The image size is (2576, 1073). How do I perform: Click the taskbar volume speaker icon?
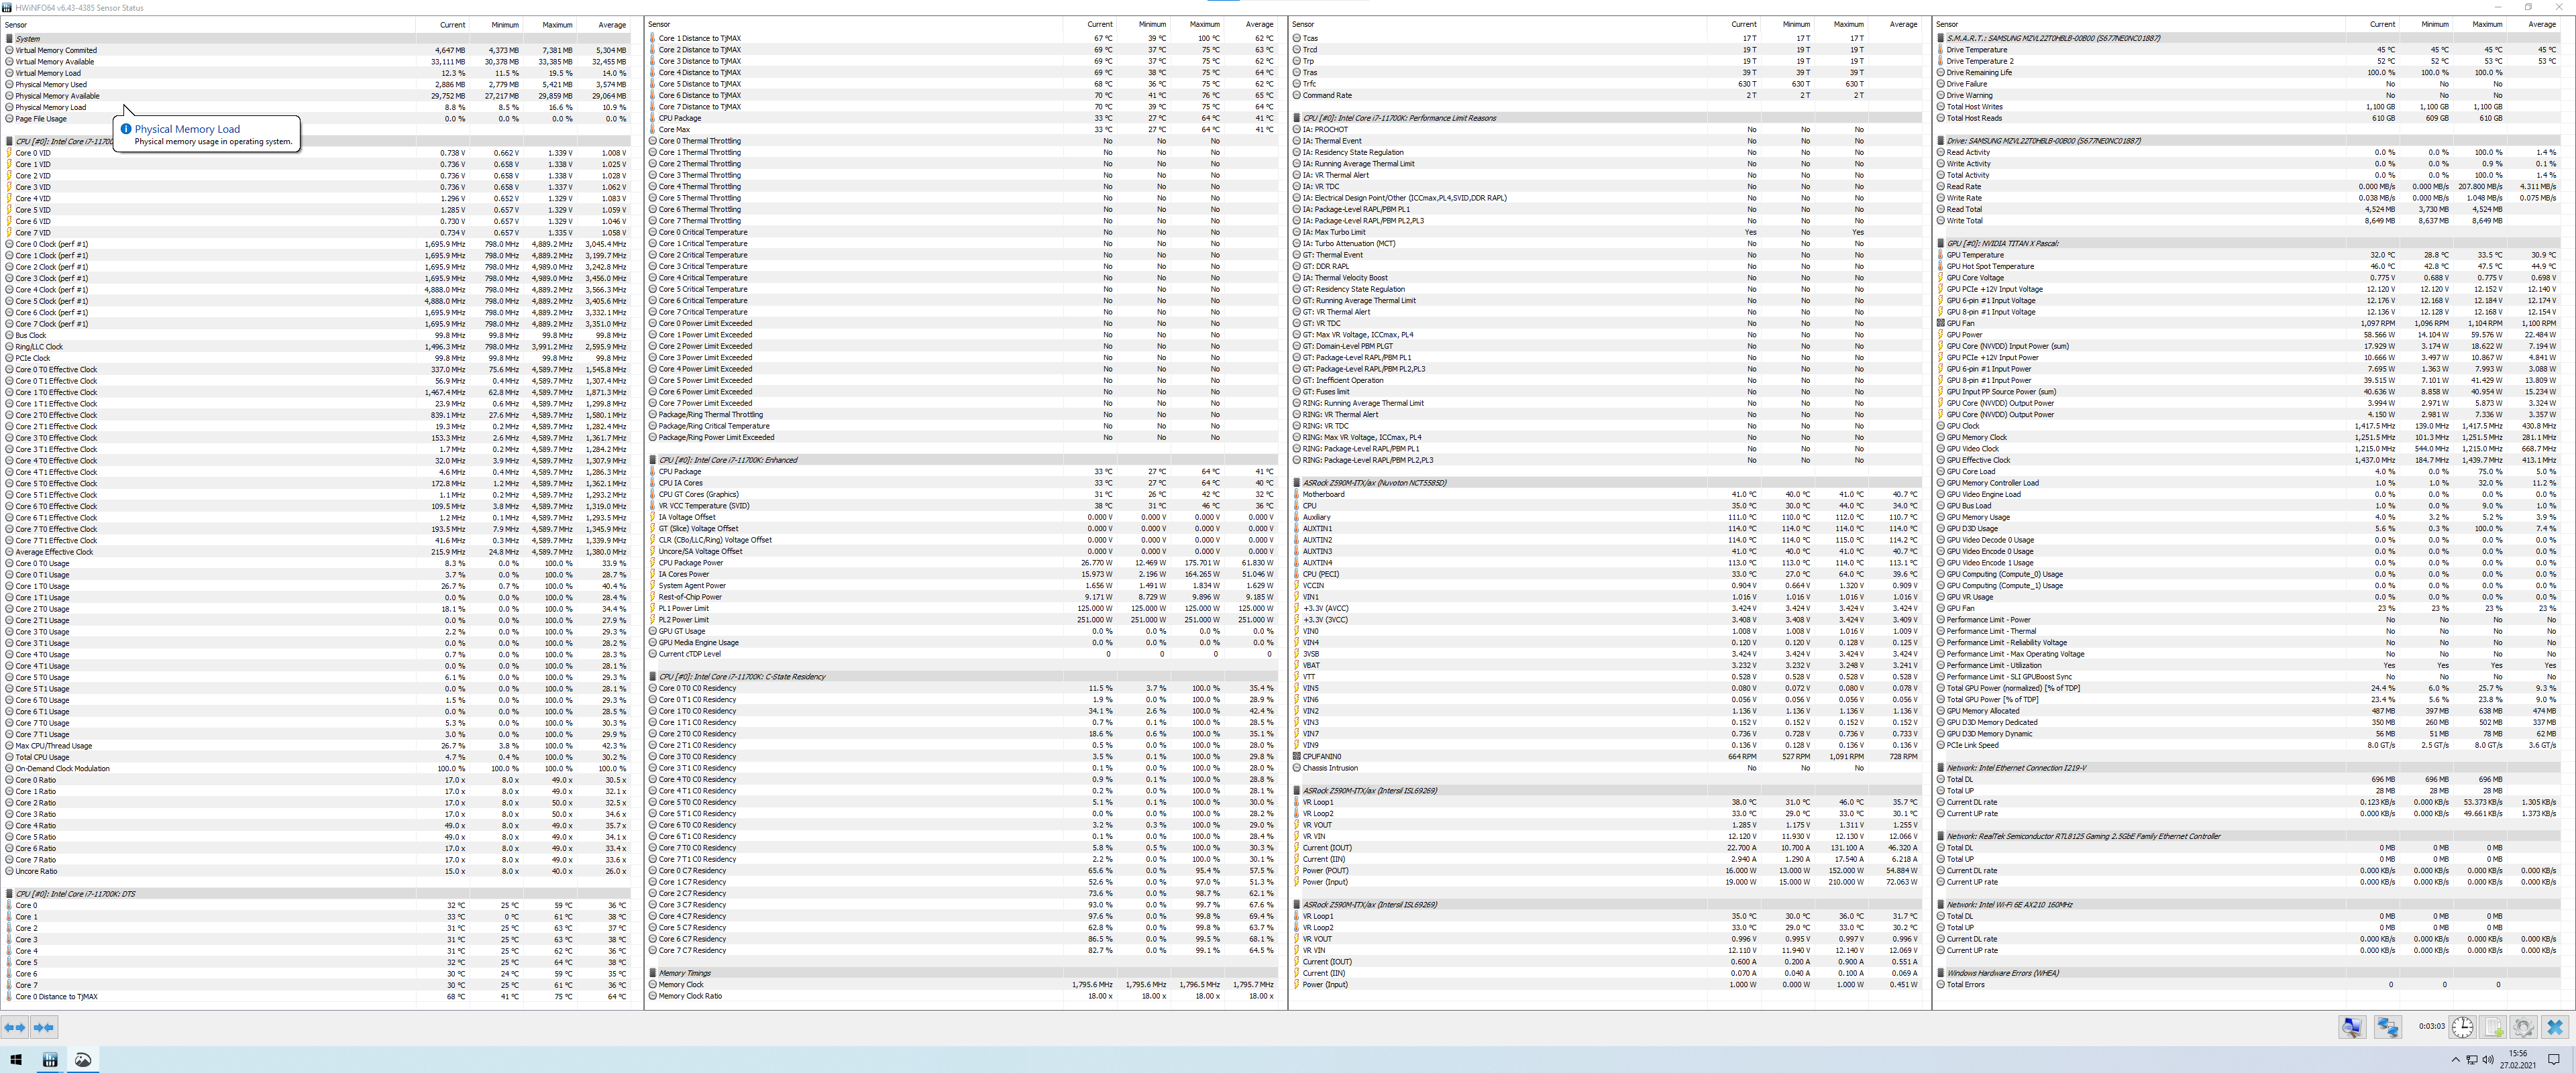click(x=2487, y=1060)
